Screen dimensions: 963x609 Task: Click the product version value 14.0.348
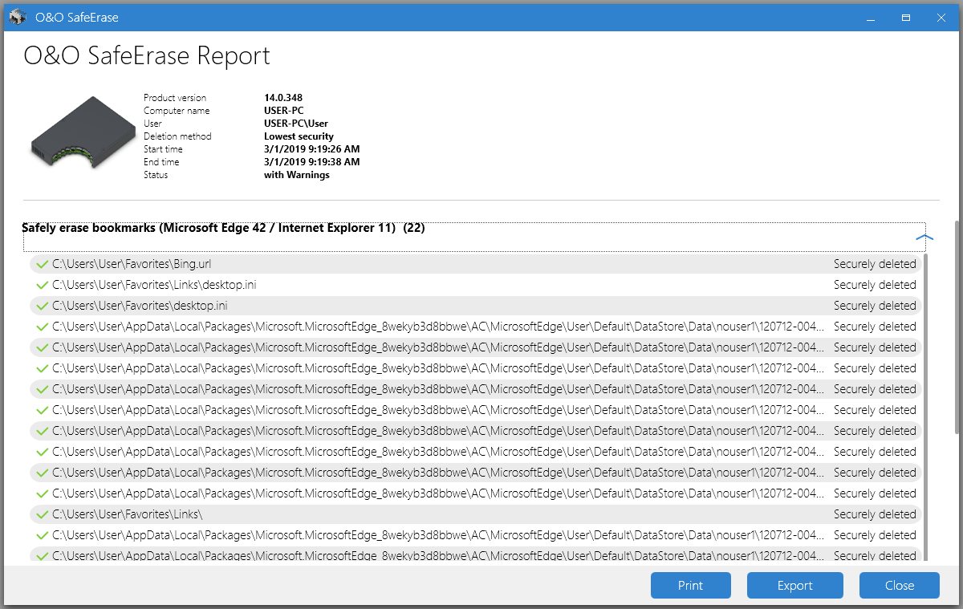(283, 98)
